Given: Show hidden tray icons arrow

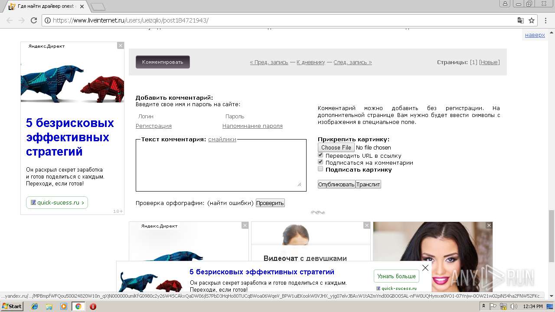Looking at the screenshot, I should [483, 306].
